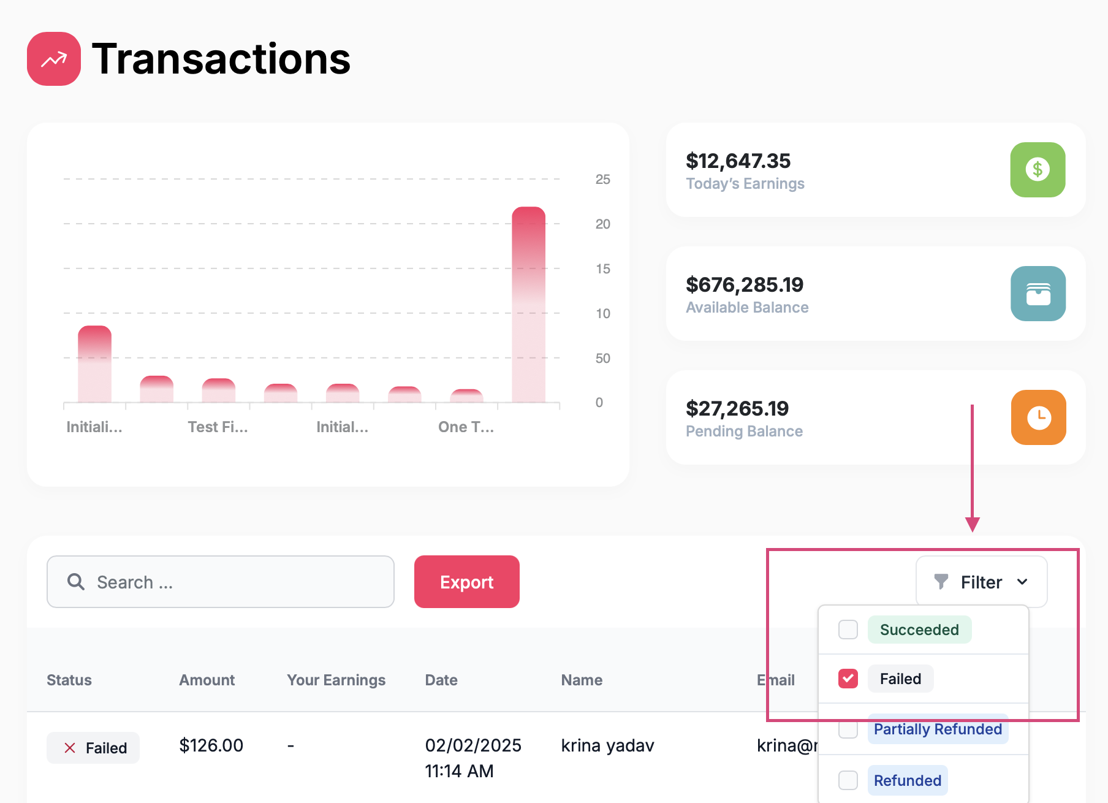Click the pink Transactions trend-arrow icon
The width and height of the screenshot is (1108, 803).
pyautogui.click(x=54, y=59)
